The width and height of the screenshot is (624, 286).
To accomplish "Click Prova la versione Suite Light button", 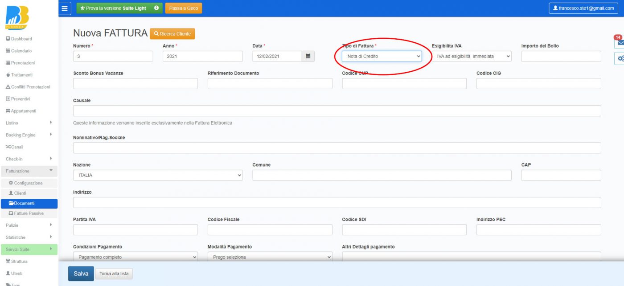I will click(113, 8).
